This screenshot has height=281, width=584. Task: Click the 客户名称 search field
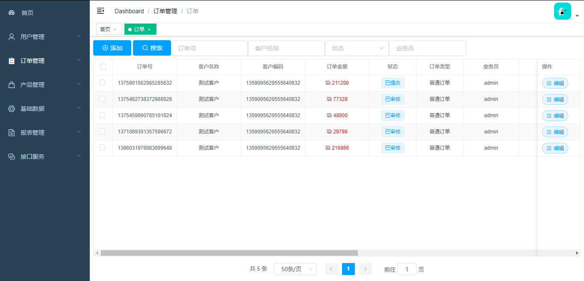pos(286,48)
